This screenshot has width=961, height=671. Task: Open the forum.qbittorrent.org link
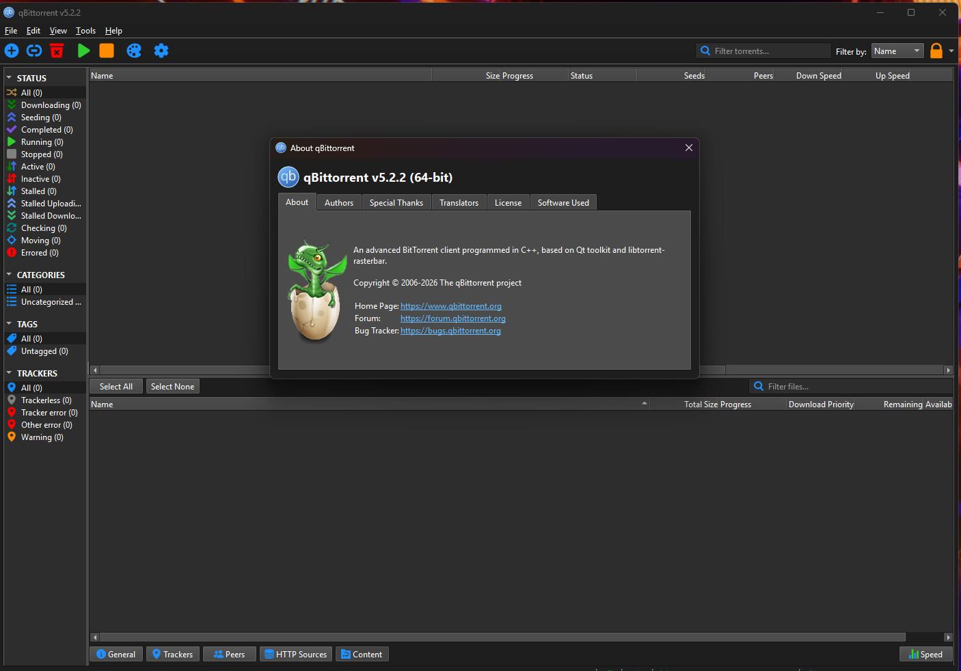click(x=453, y=318)
